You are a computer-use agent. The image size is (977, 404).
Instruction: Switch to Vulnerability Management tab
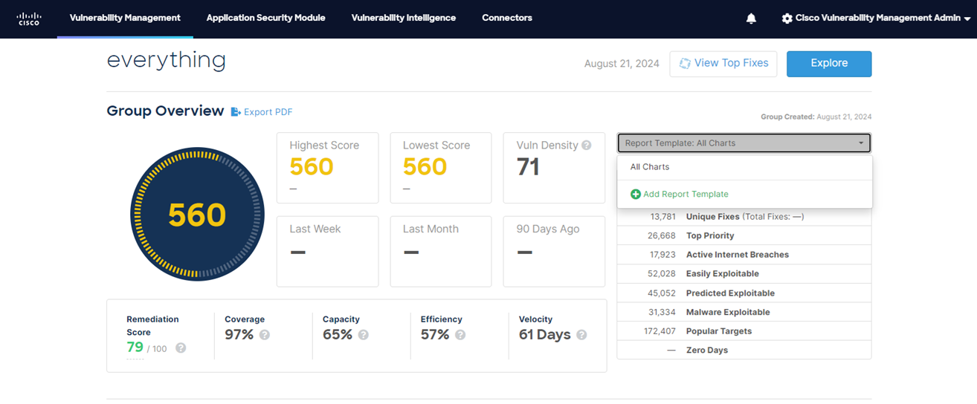(125, 18)
